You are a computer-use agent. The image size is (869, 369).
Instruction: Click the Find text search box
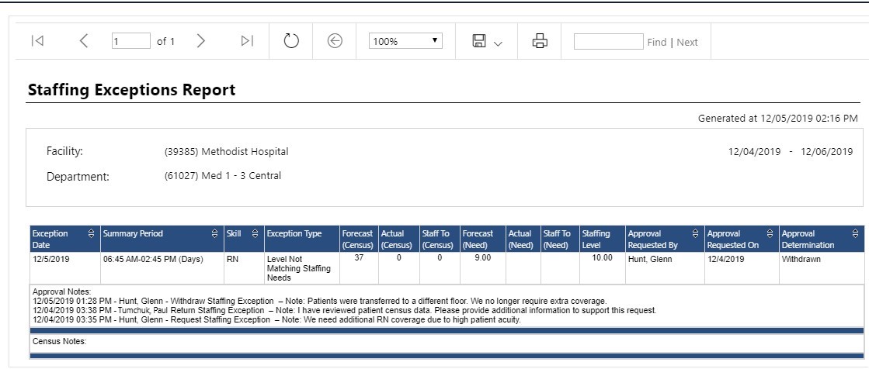608,42
